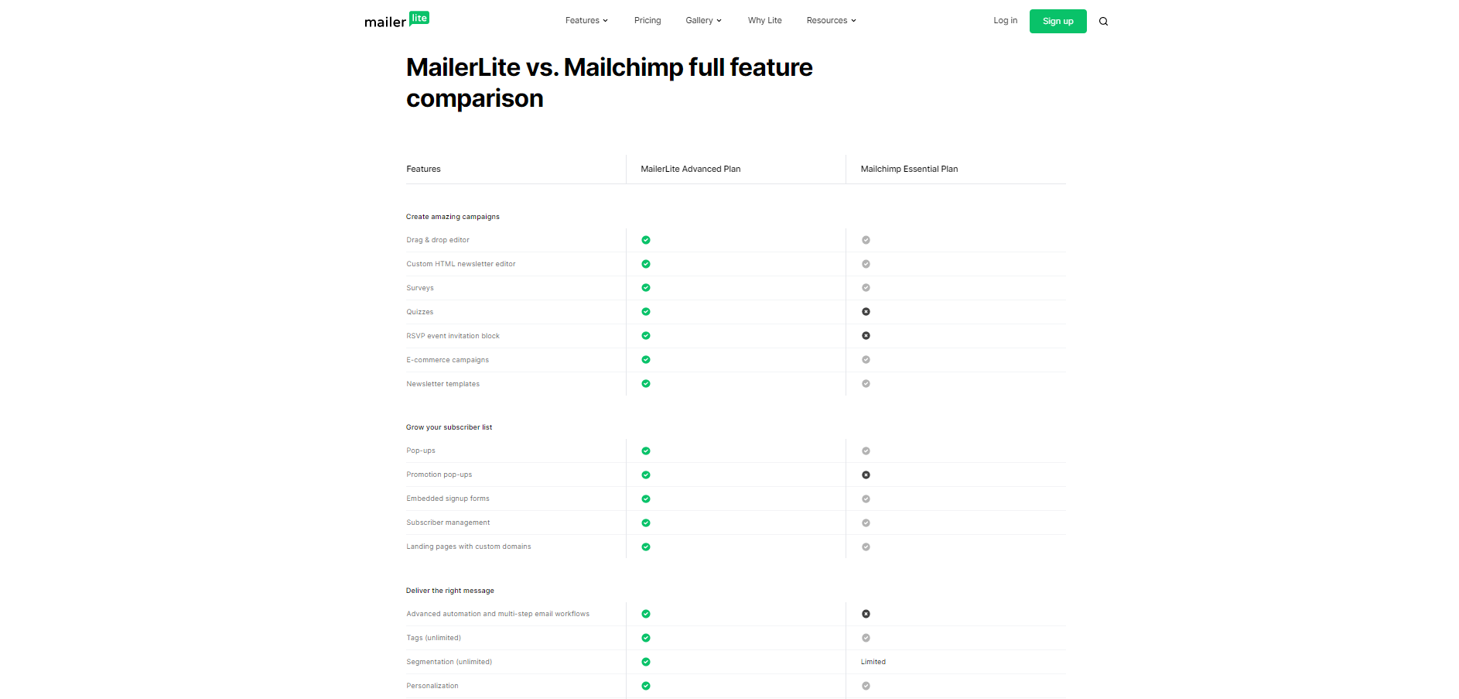Expand the Resources dropdown menu
The height and width of the screenshot is (699, 1459).
[x=831, y=21]
